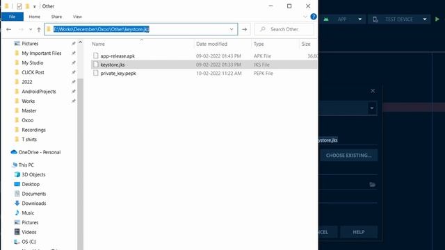
Task: Open AndroidProjects folder in sidebar
Action: tap(39, 92)
